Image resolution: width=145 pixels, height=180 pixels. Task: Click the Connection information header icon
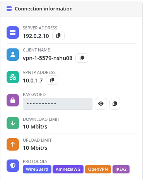pos(9,9)
